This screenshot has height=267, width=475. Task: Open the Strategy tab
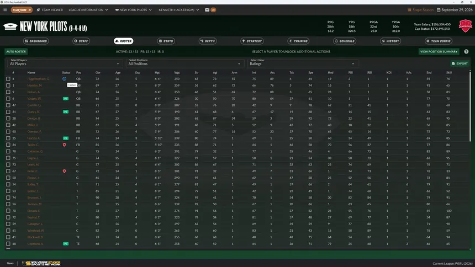252,41
